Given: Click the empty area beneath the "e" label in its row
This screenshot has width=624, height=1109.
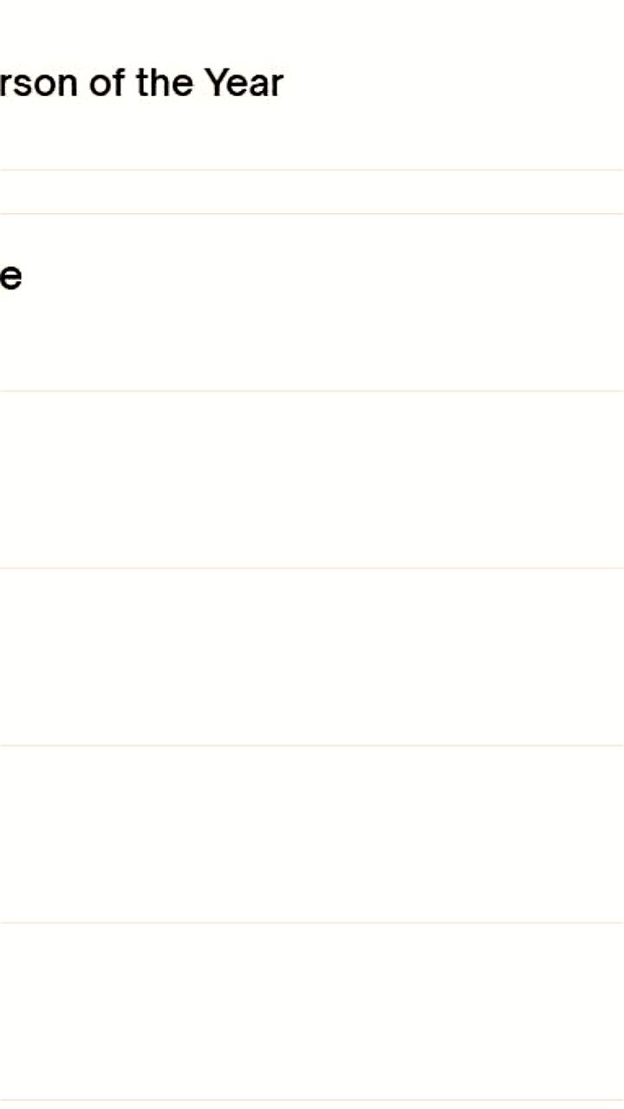Looking at the screenshot, I should pos(12,347).
